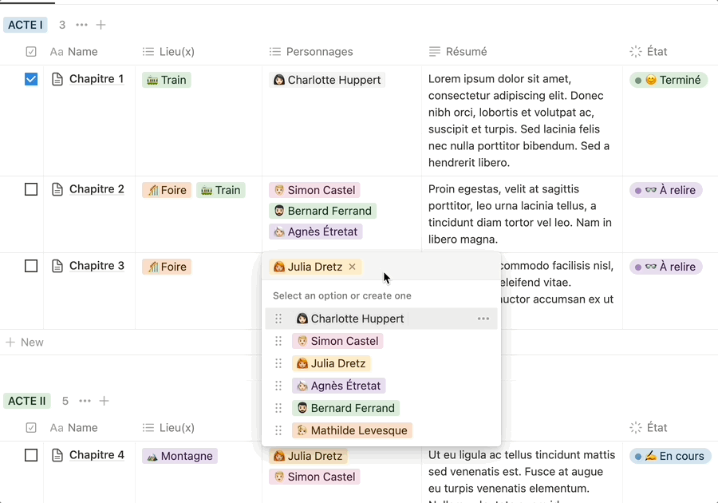Open the Chapitre 1 page icon
The image size is (718, 503).
pos(57,79)
